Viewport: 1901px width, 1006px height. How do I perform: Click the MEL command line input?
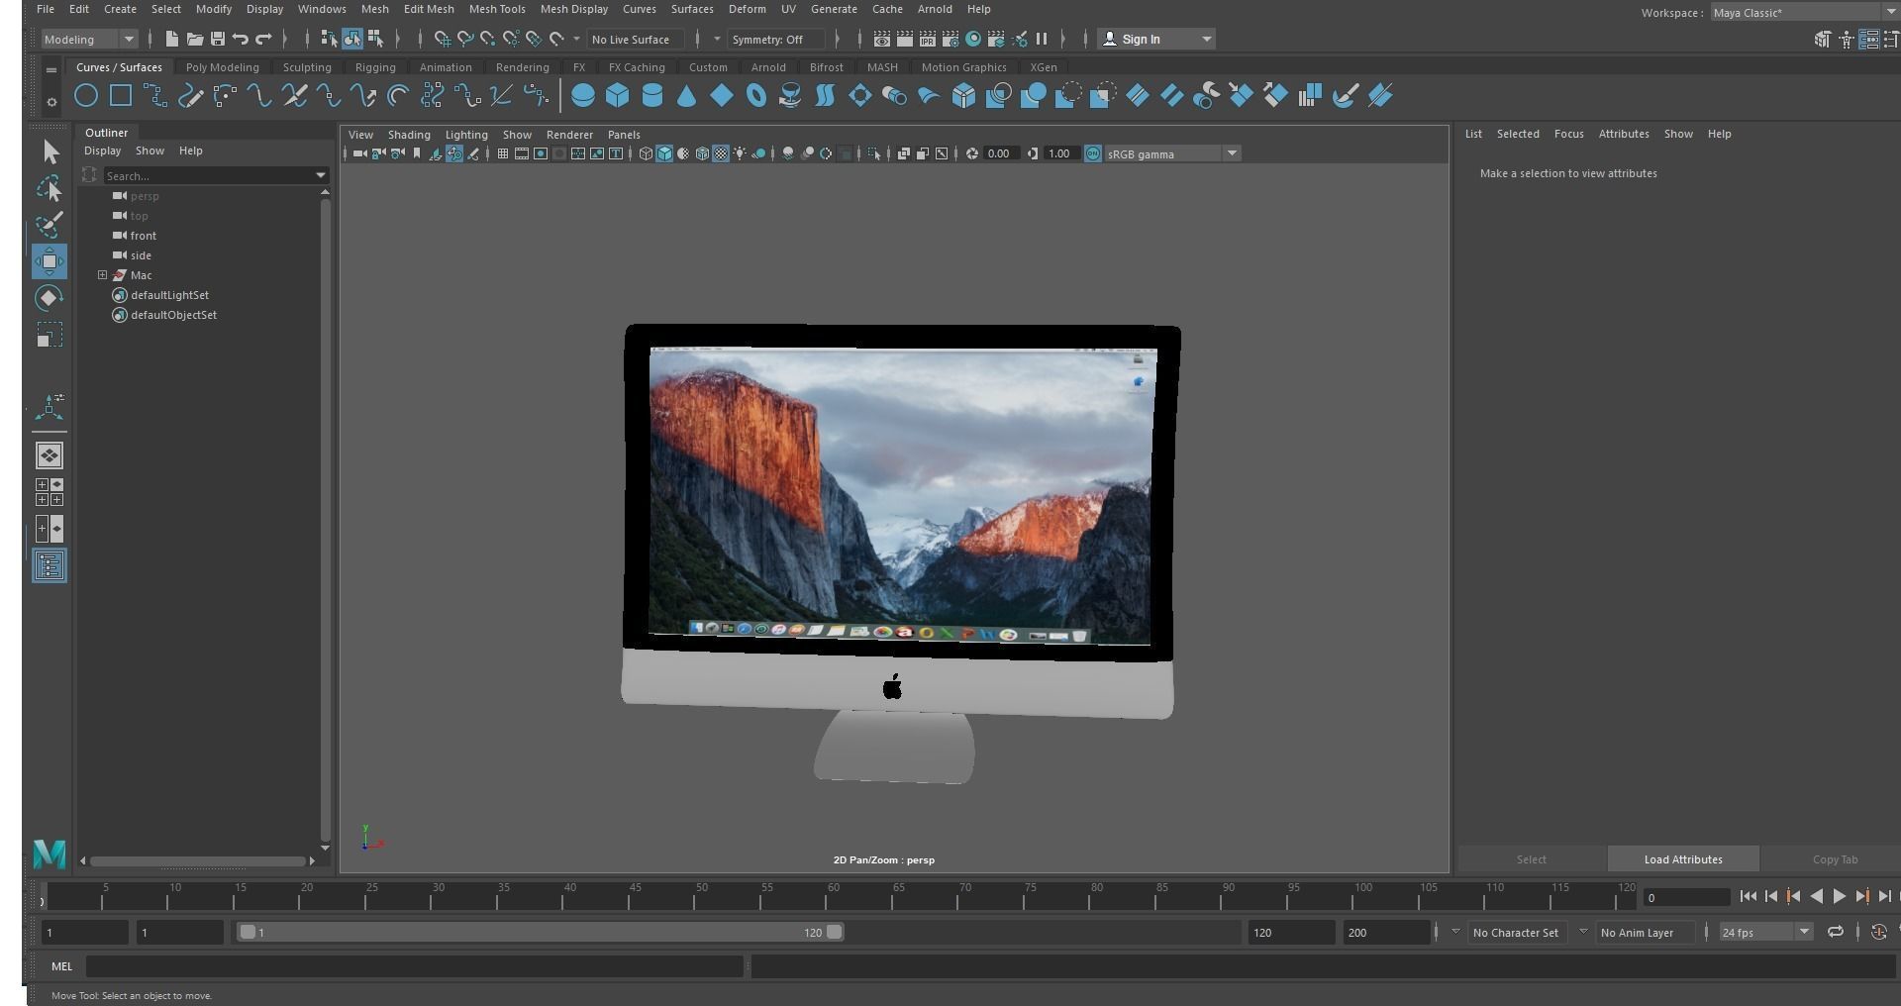click(414, 966)
